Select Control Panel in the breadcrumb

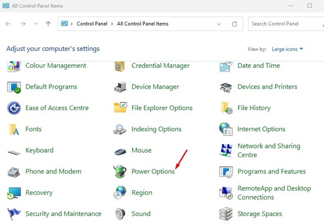[x=92, y=24]
